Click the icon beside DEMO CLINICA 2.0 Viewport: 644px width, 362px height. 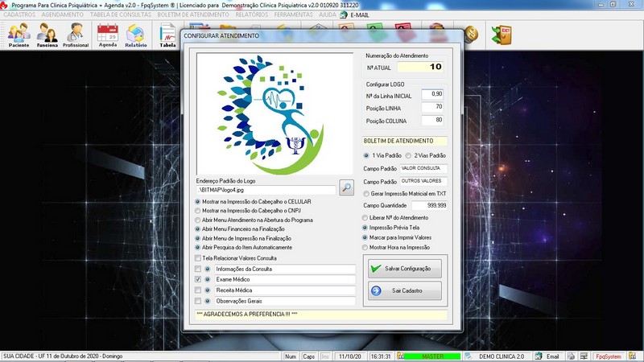coord(469,356)
